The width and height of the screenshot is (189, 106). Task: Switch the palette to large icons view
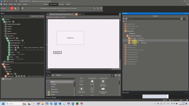(x=113, y=75)
